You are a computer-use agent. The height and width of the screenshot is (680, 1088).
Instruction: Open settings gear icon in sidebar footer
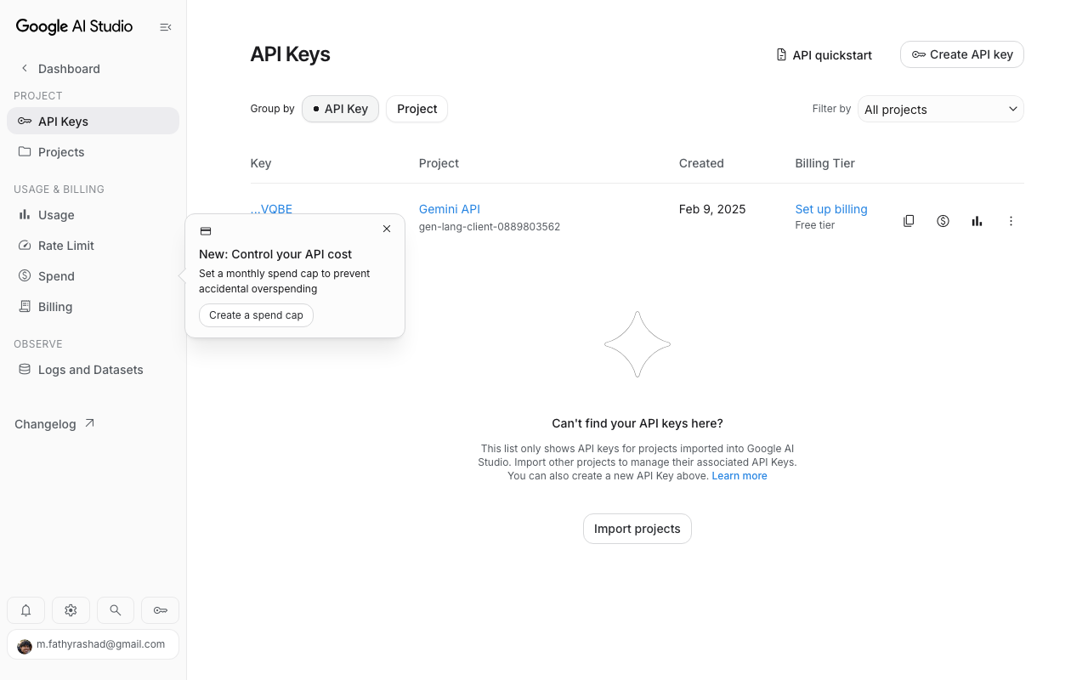tap(71, 610)
